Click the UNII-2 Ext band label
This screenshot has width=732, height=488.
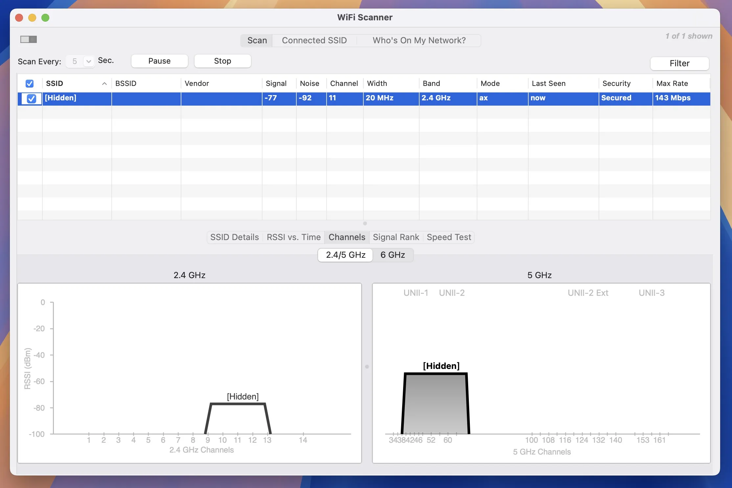click(588, 293)
